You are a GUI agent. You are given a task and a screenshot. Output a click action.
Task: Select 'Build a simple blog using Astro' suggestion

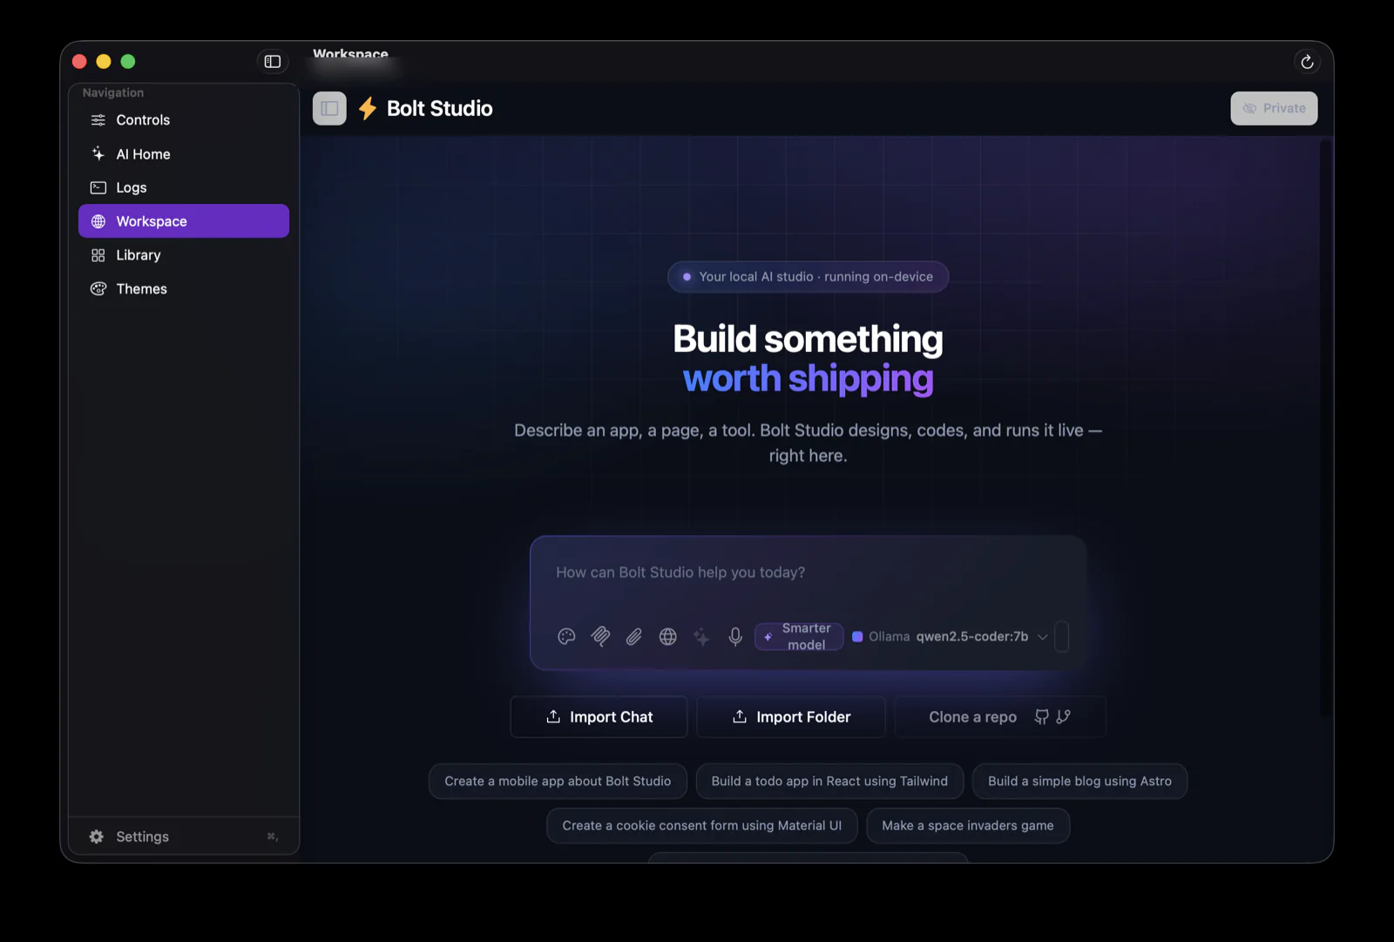[x=1079, y=782]
